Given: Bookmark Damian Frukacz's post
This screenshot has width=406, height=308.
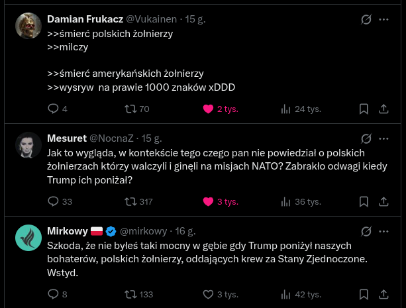Looking at the screenshot, I should [364, 109].
